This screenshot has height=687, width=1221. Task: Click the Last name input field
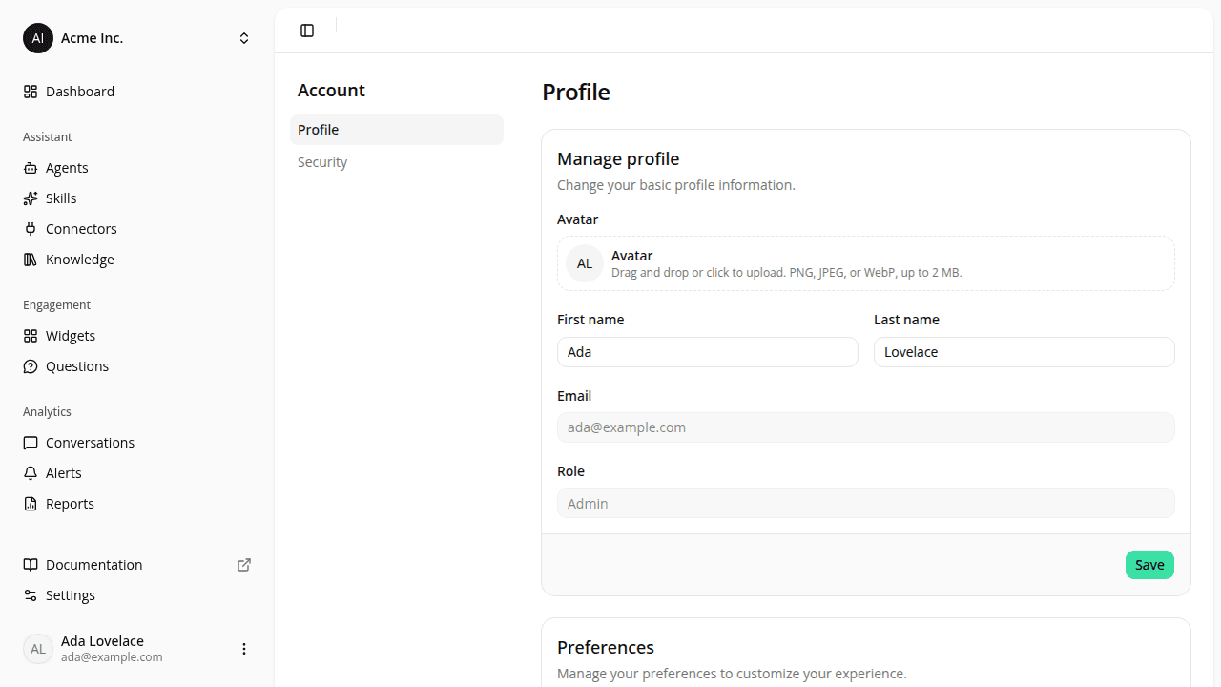coord(1024,352)
